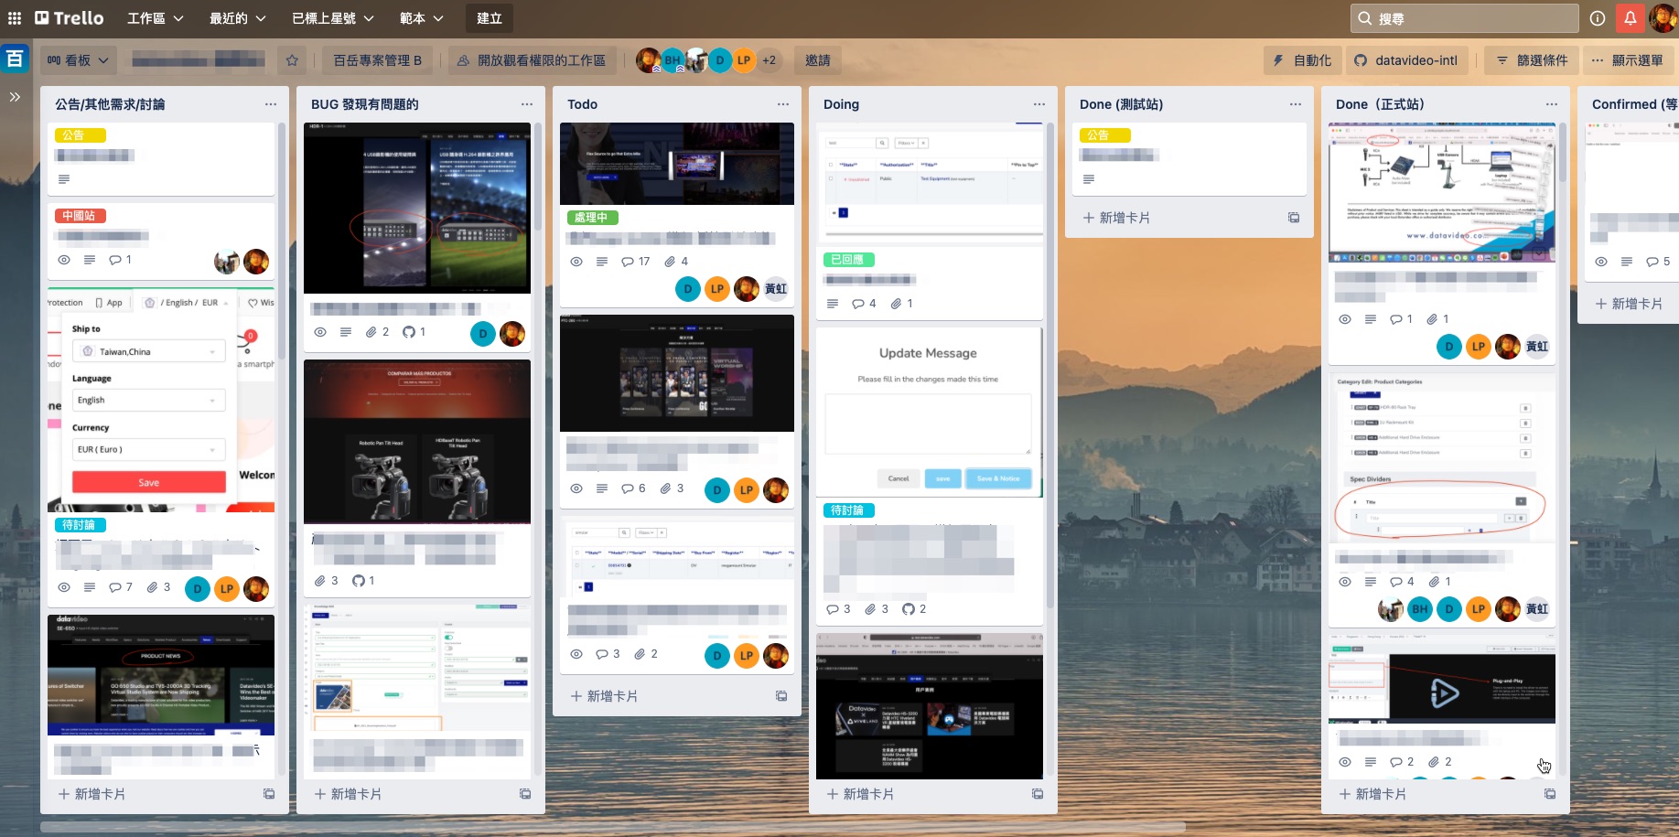
Task: Expand the collapsed left sidebar
Action: [15, 96]
